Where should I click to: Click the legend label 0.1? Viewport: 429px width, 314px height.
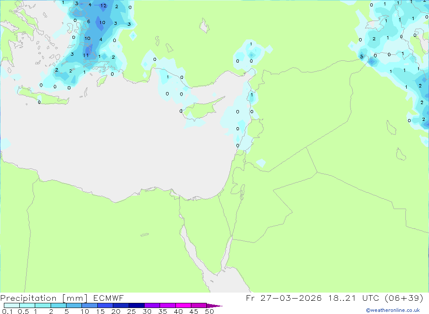[7, 311]
